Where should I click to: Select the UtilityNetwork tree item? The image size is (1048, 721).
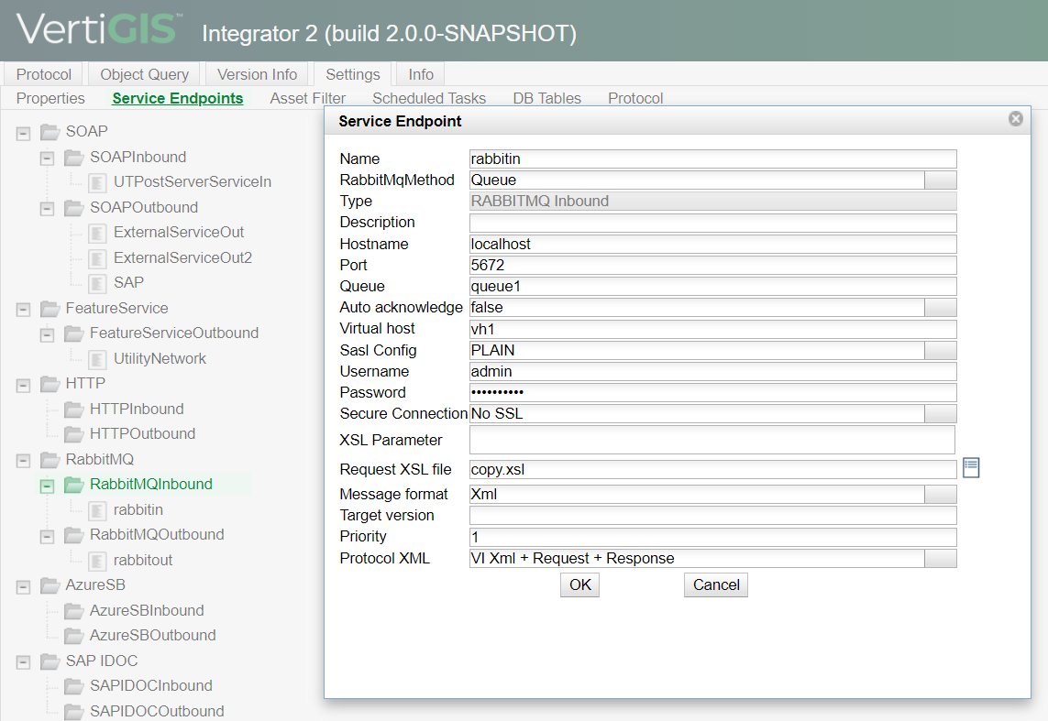coord(160,358)
